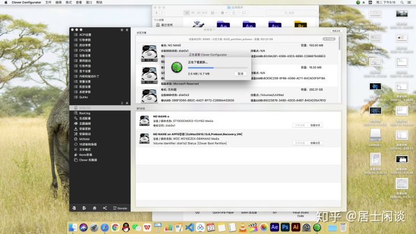Open Finder window group-by dropdown
Screen dimensions: 416x234
click(x=214, y=13)
